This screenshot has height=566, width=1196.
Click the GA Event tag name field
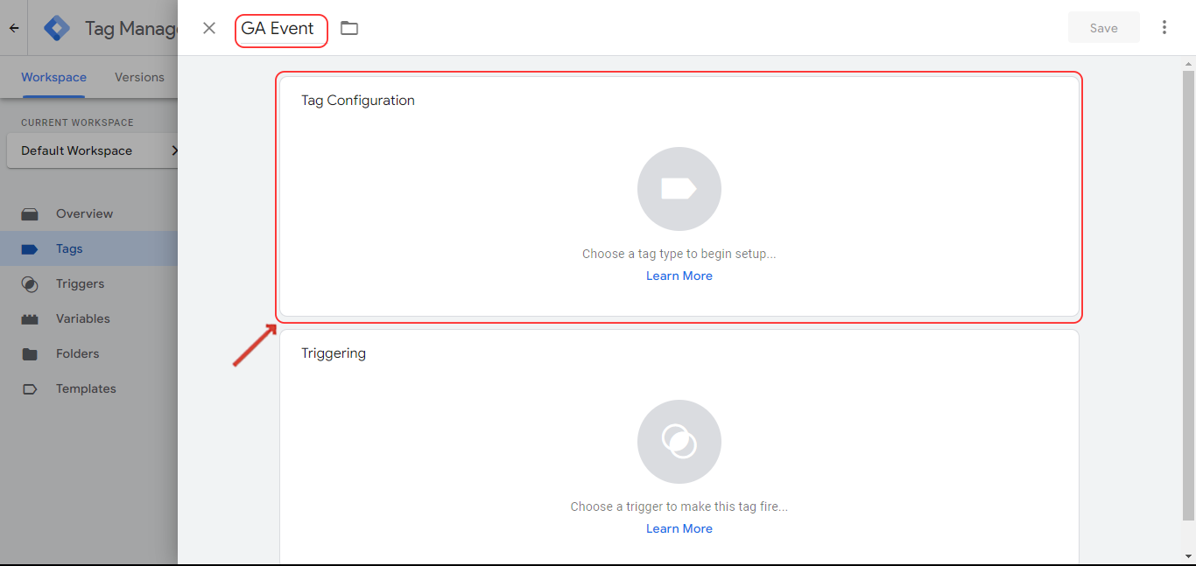[280, 30]
